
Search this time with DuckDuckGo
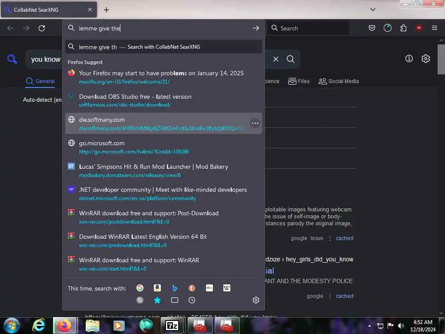pos(192,288)
